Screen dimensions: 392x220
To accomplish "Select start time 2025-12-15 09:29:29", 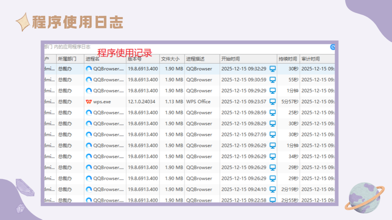I will [244, 91].
